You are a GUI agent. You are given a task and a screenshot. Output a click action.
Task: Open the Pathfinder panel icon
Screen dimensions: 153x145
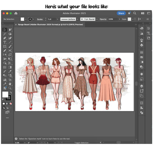(142, 113)
